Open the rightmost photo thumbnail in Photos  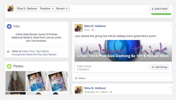(57, 81)
